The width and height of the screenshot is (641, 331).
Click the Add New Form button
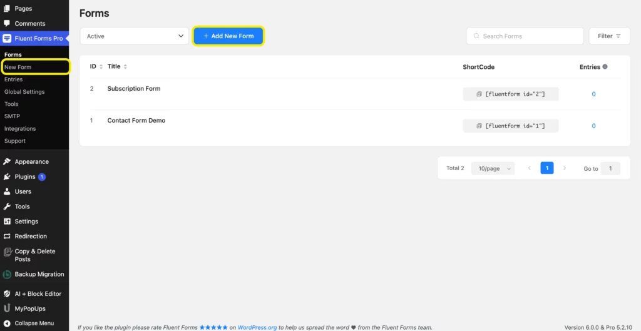tap(228, 36)
